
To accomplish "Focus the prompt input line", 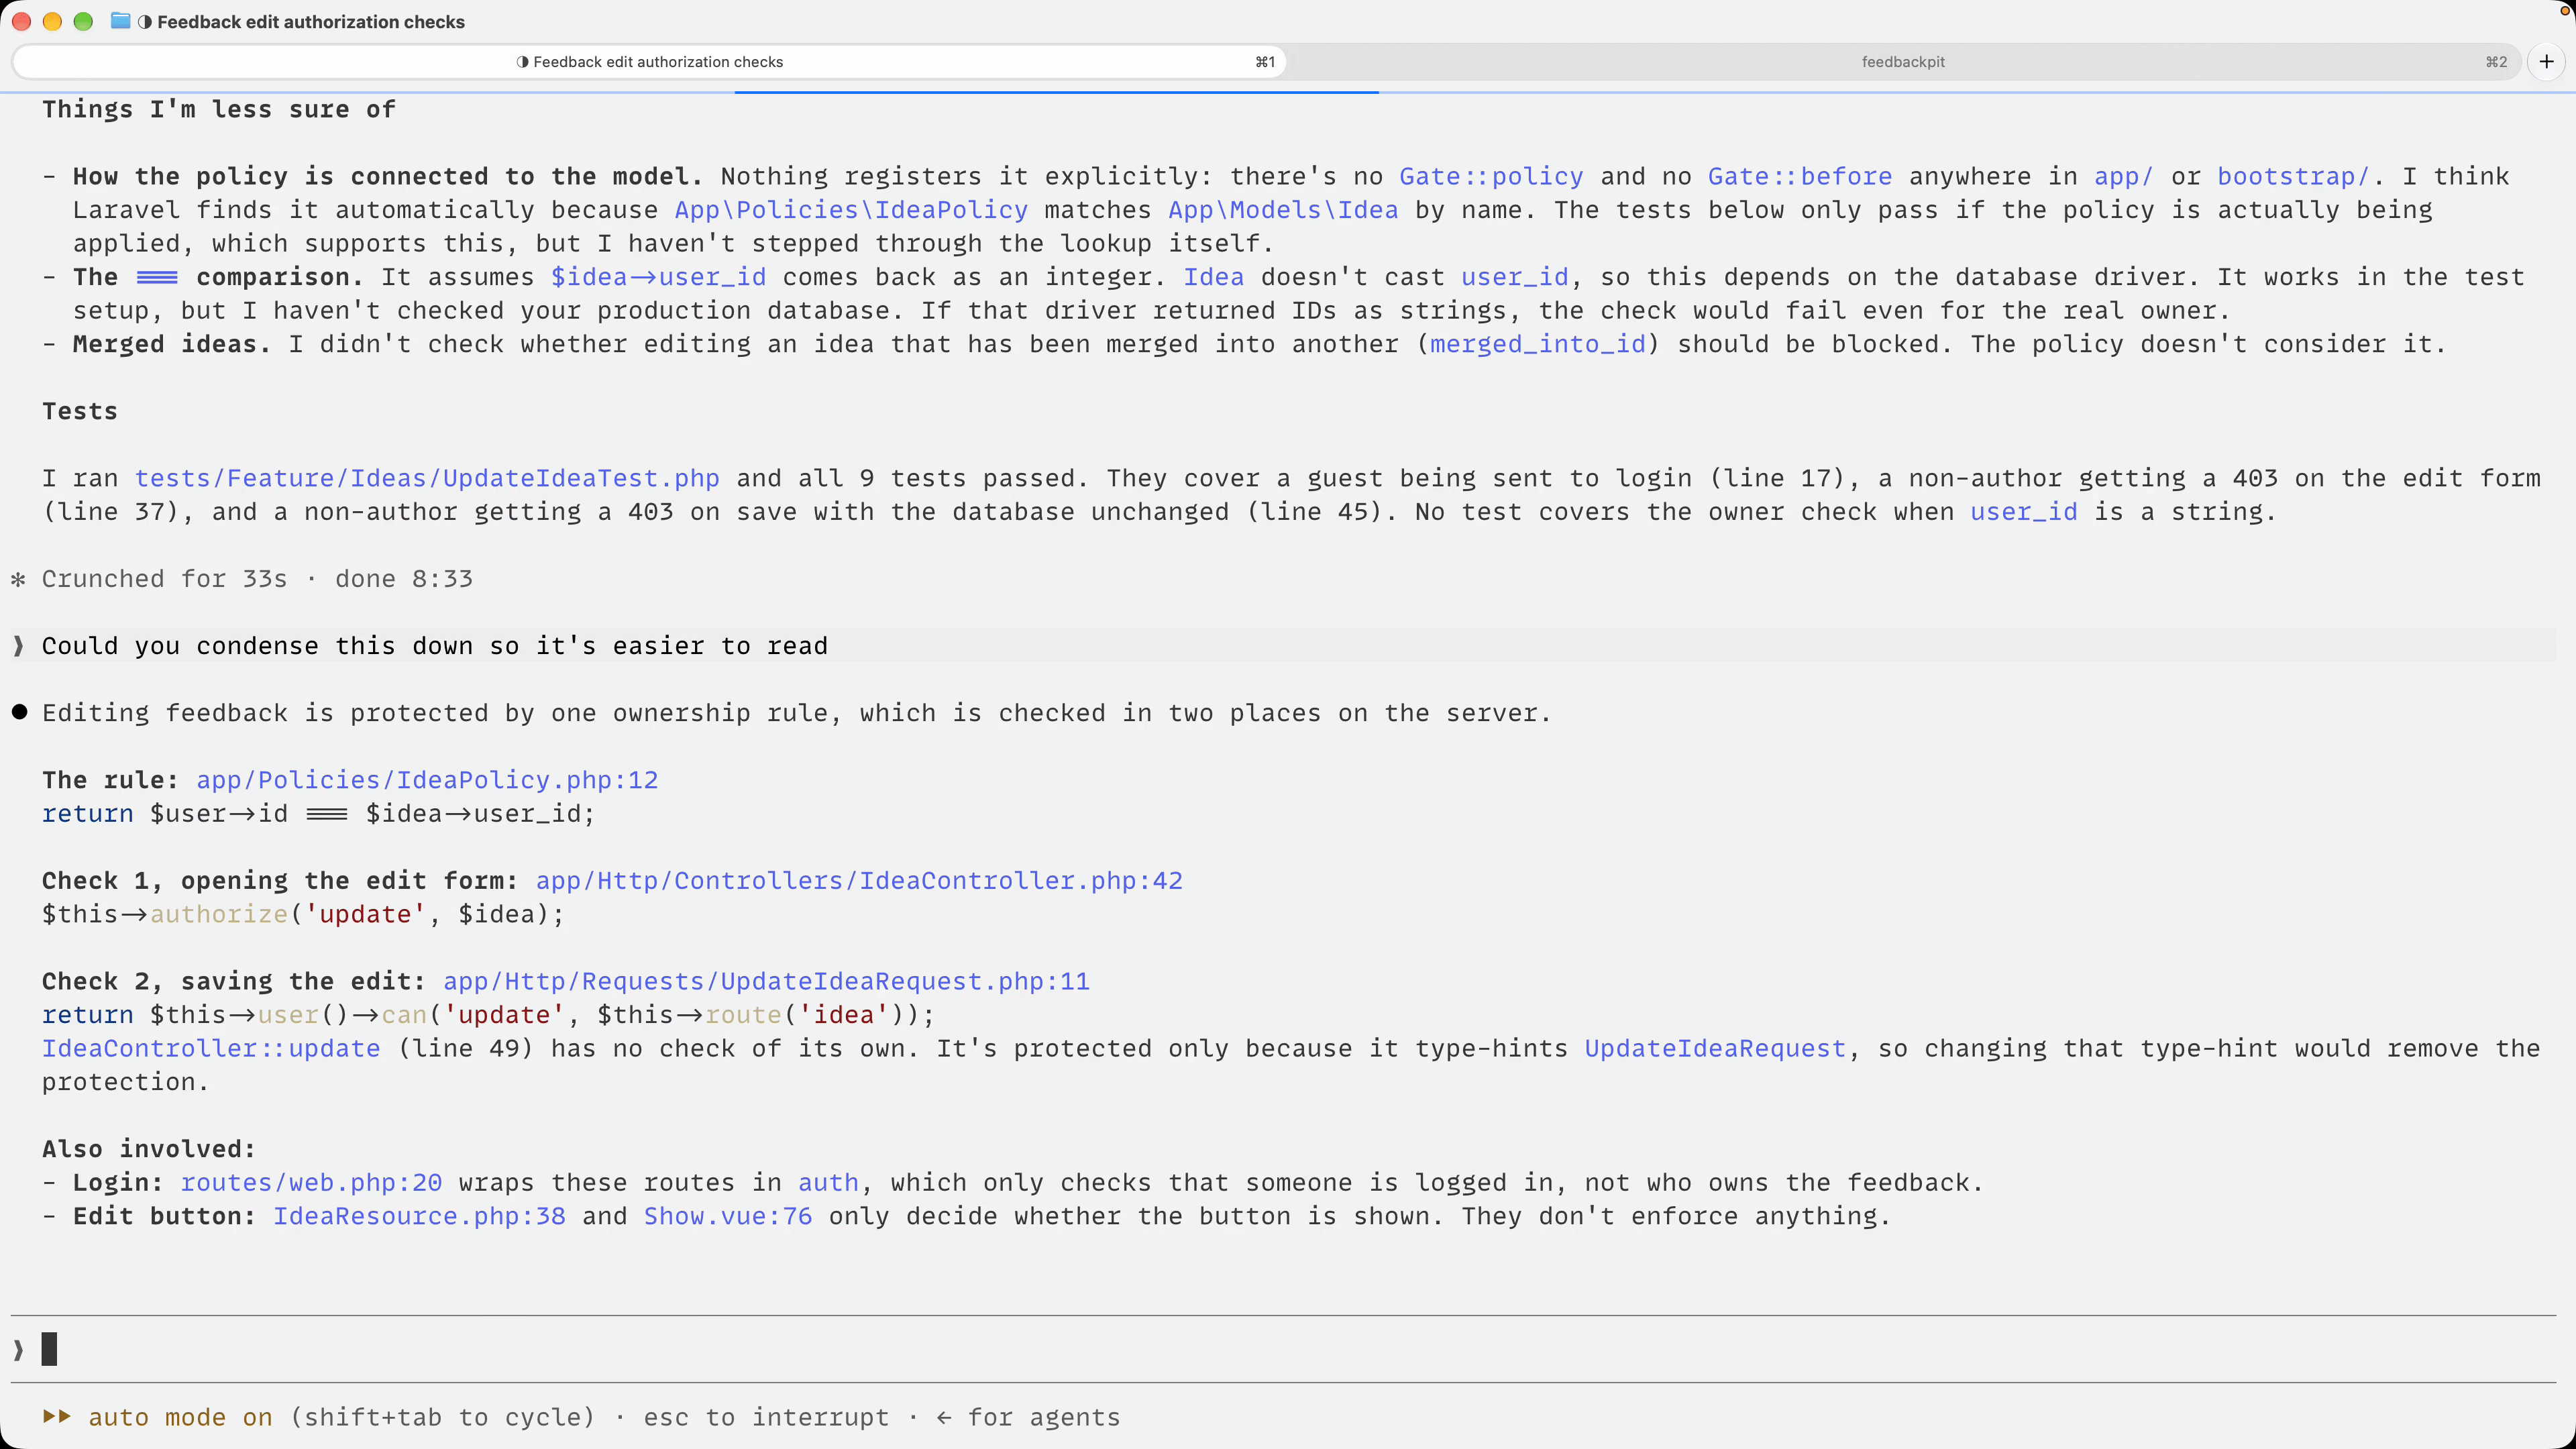I will point(1283,1349).
